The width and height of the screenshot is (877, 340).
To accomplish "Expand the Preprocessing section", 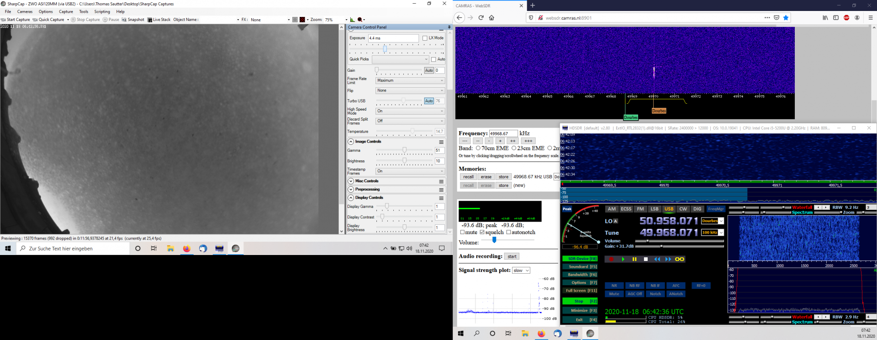I will tap(351, 189).
